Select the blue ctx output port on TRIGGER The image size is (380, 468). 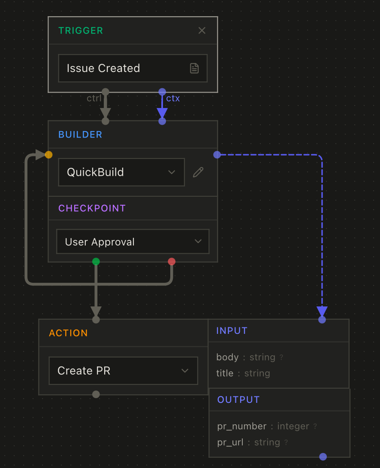[162, 91]
